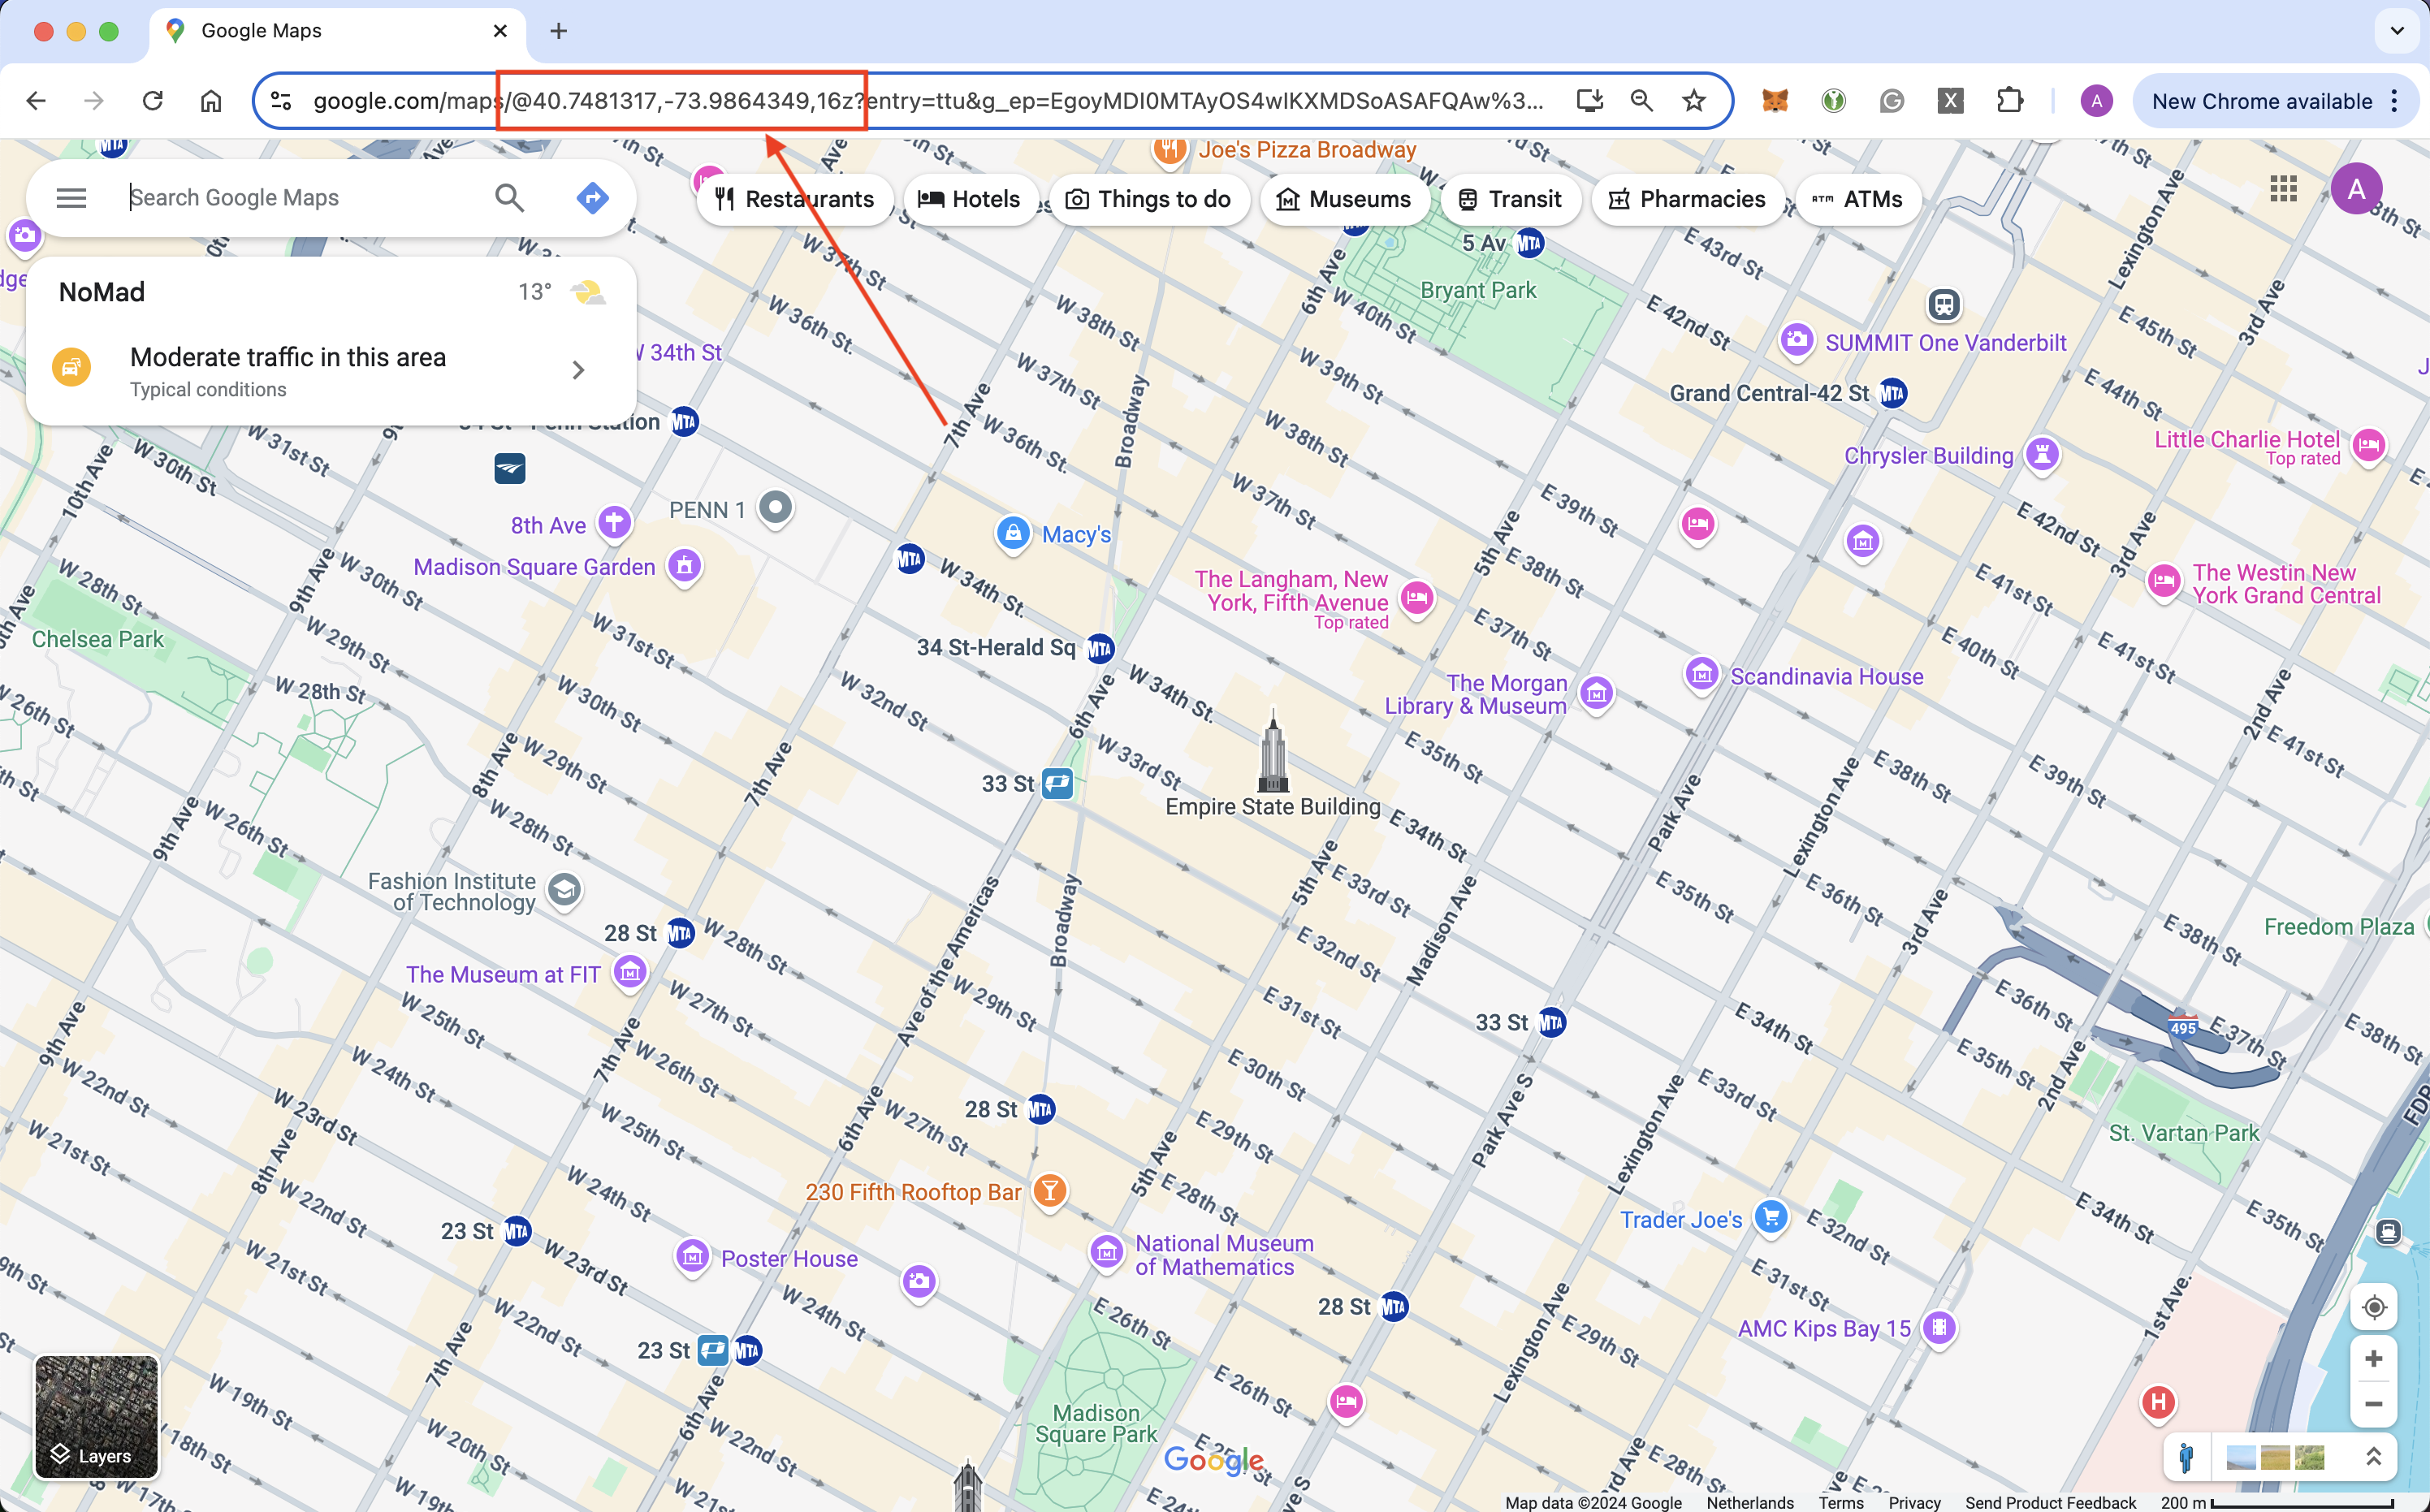Open the Google account avatar on map
The width and height of the screenshot is (2430, 1512).
2356,189
